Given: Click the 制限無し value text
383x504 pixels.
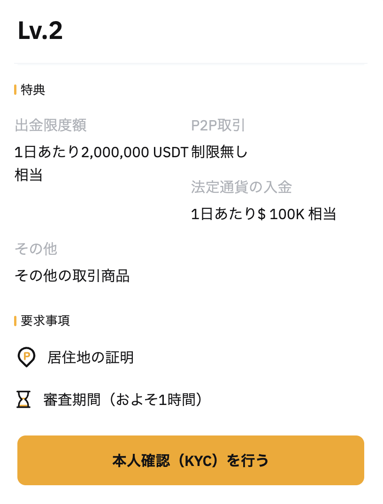Looking at the screenshot, I should [219, 152].
